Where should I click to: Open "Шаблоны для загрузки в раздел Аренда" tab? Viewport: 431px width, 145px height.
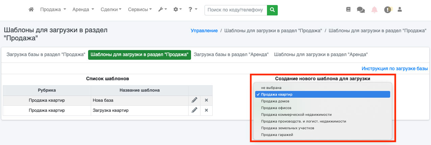[x=321, y=54]
